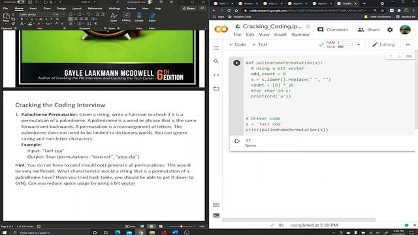The height and width of the screenshot is (235, 418).
Task: Open Colab Edit menu
Action: 249,35
